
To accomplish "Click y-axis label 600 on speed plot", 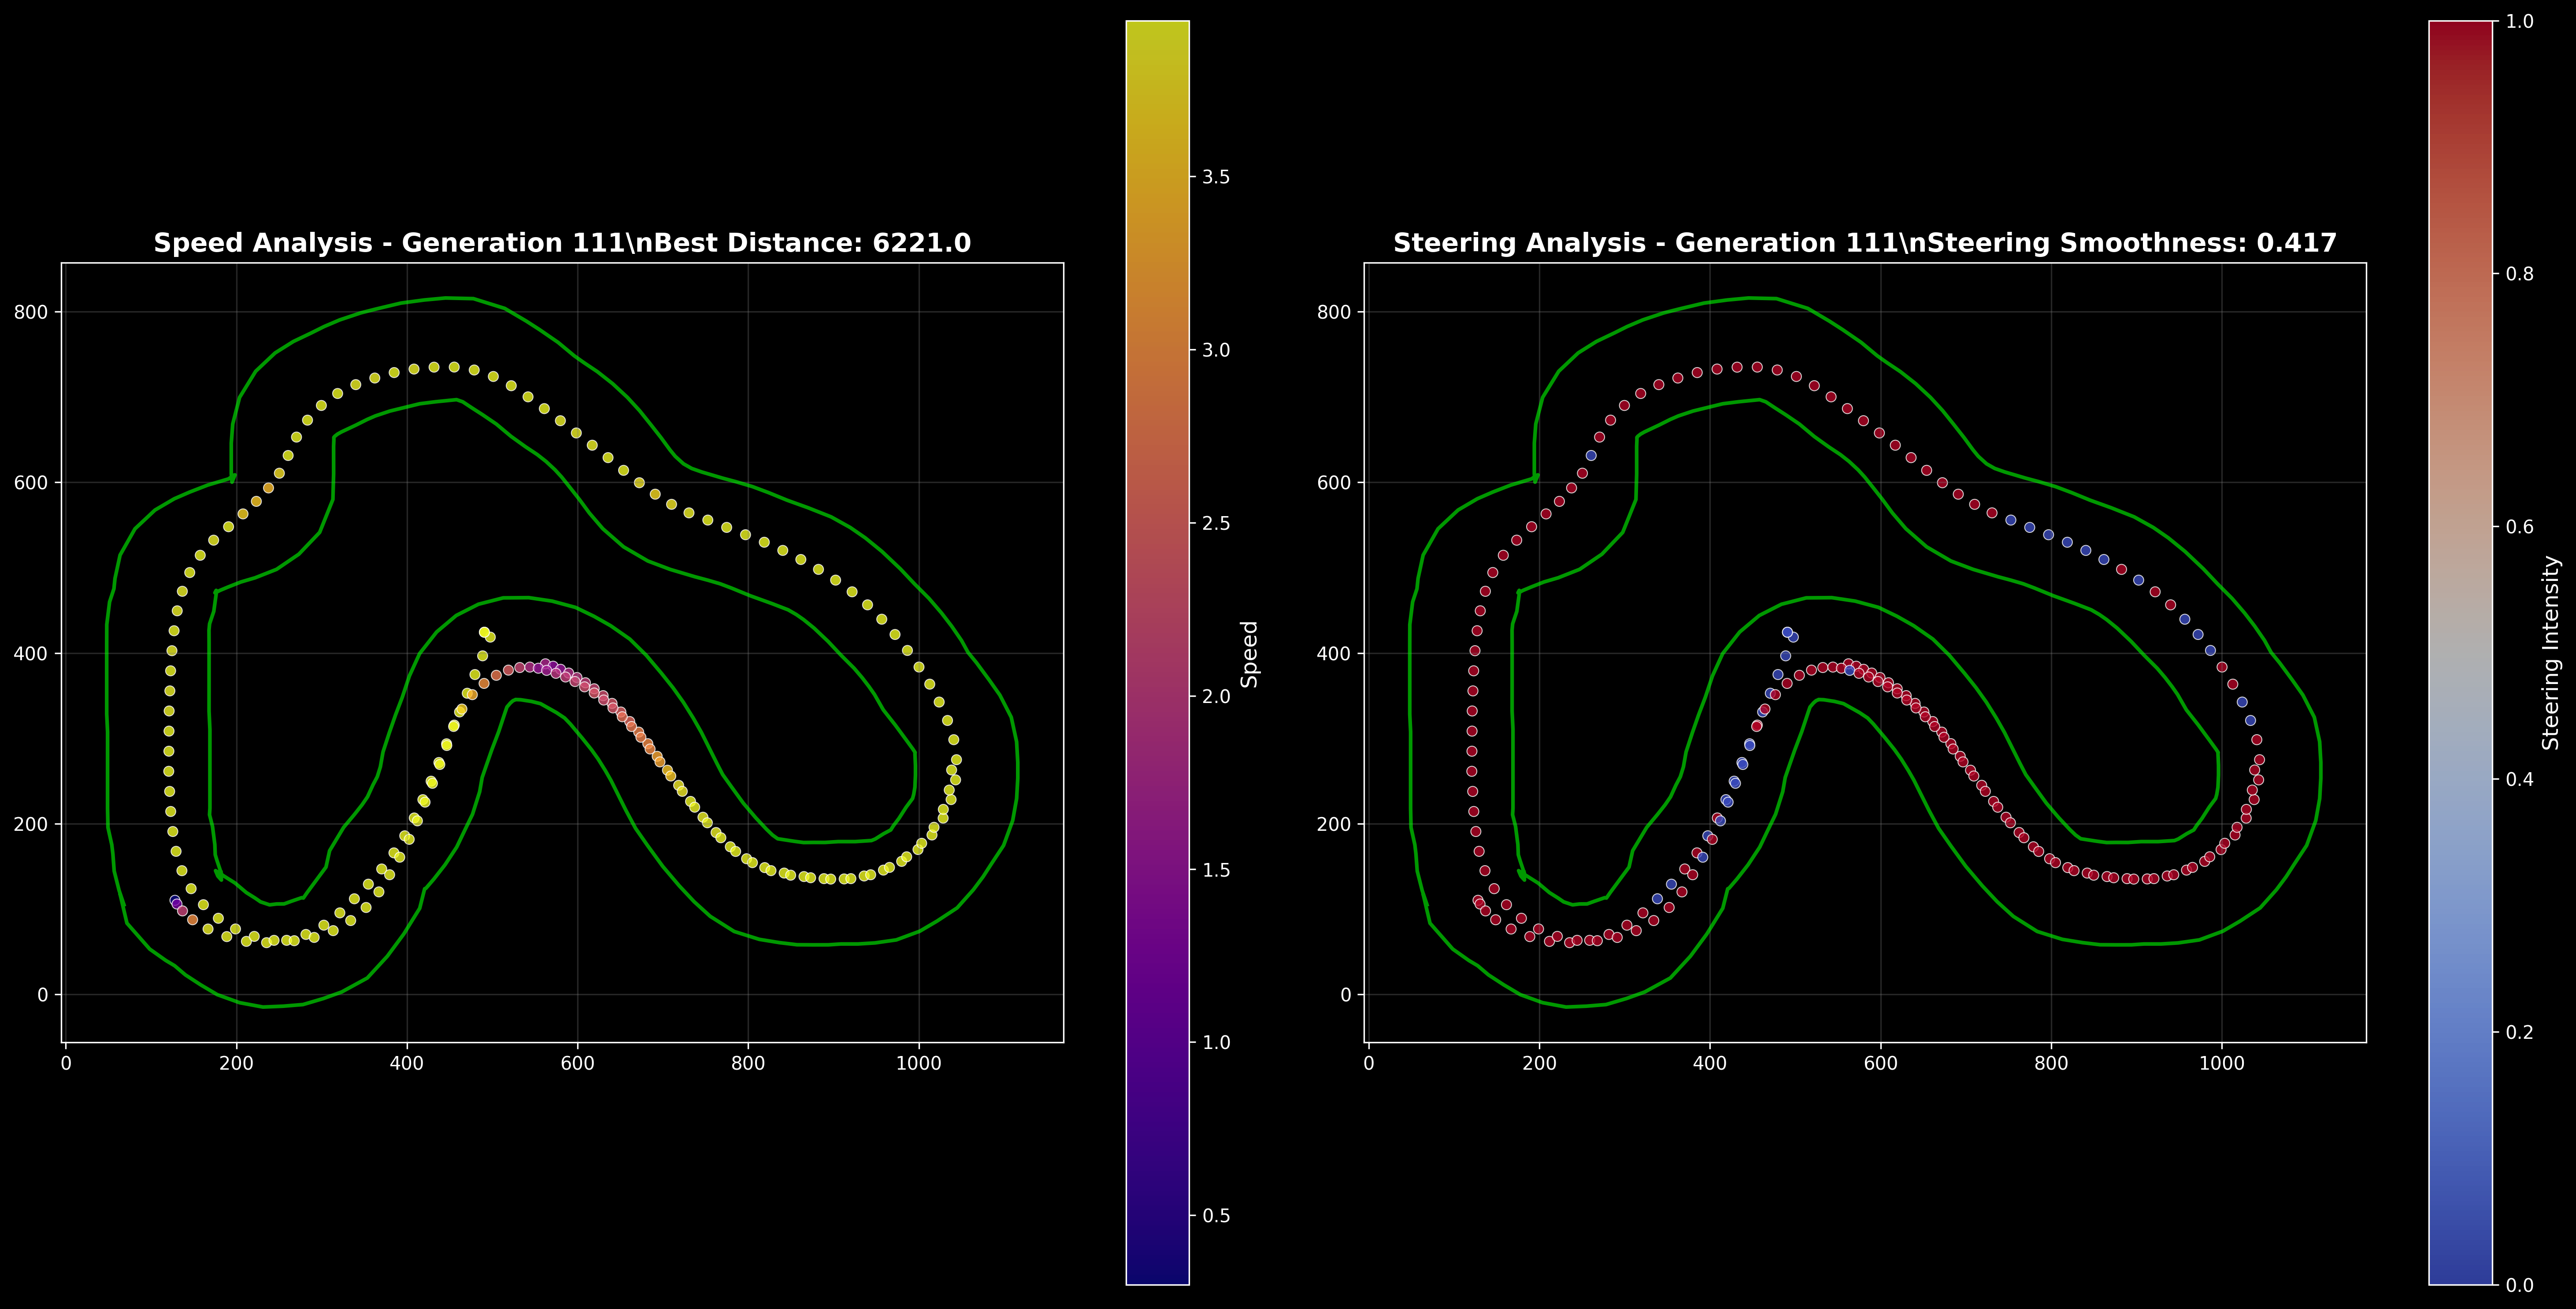I will [x=31, y=482].
